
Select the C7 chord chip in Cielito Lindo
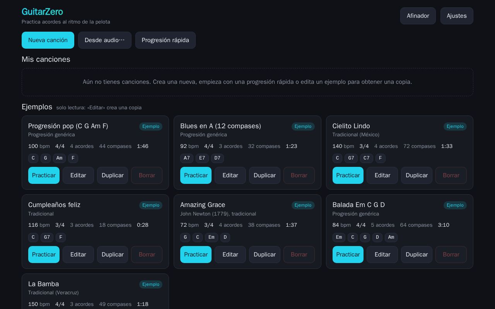(x=367, y=158)
